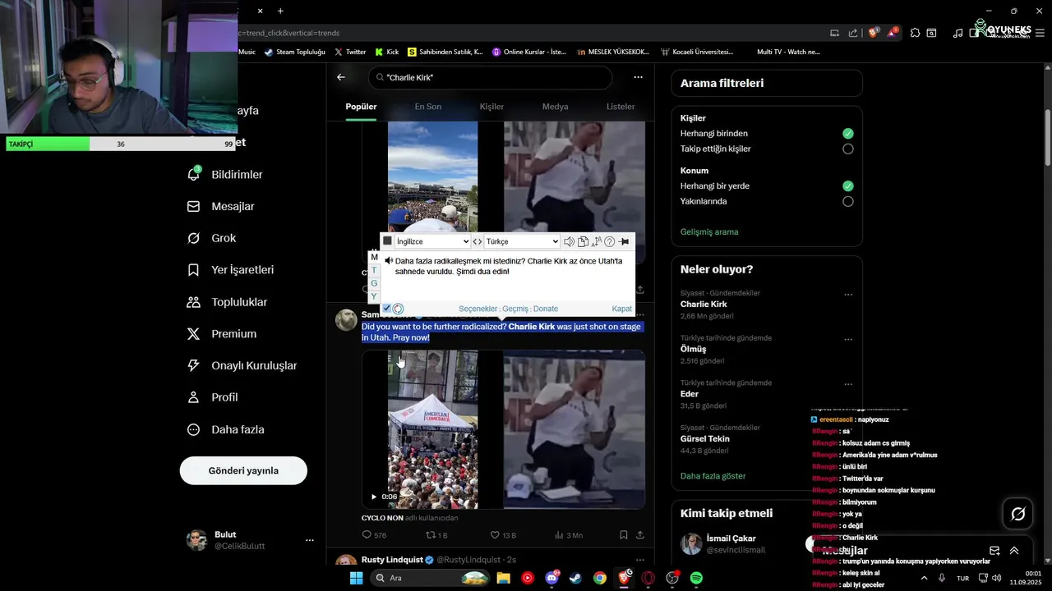This screenshot has width=1052, height=591.
Task: Play the video at 0:06
Action: (374, 497)
